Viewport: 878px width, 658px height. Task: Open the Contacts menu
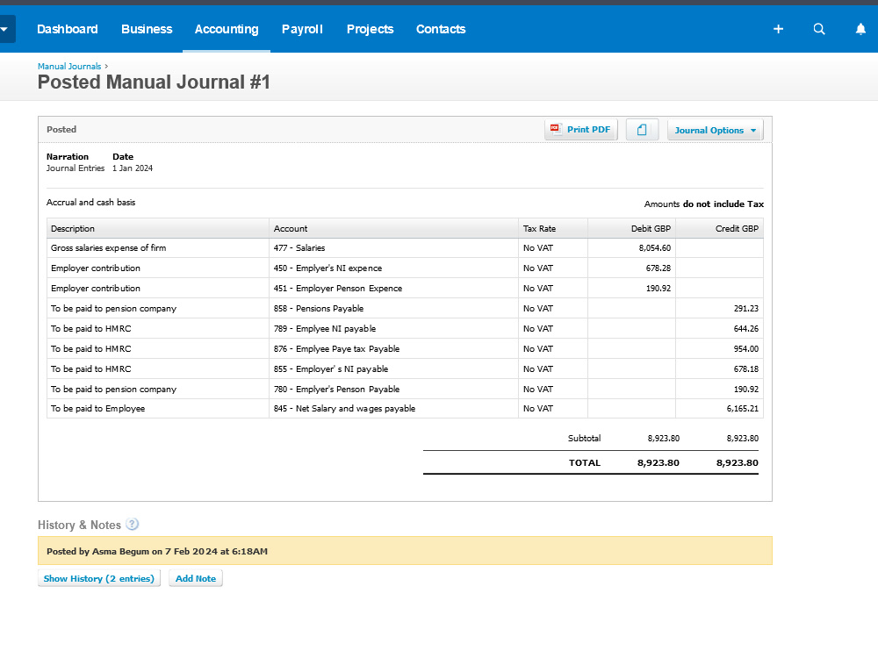(x=441, y=29)
